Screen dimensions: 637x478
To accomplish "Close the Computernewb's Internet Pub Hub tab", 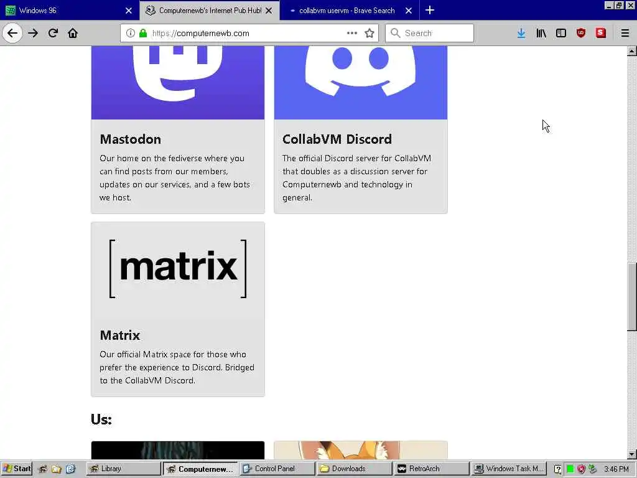I will (269, 11).
